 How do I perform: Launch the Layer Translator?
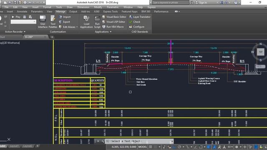point(140,17)
